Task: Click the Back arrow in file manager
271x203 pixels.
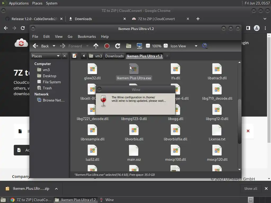Action: coord(35,46)
